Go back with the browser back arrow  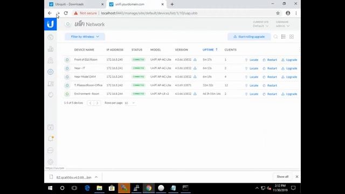(50, 13)
